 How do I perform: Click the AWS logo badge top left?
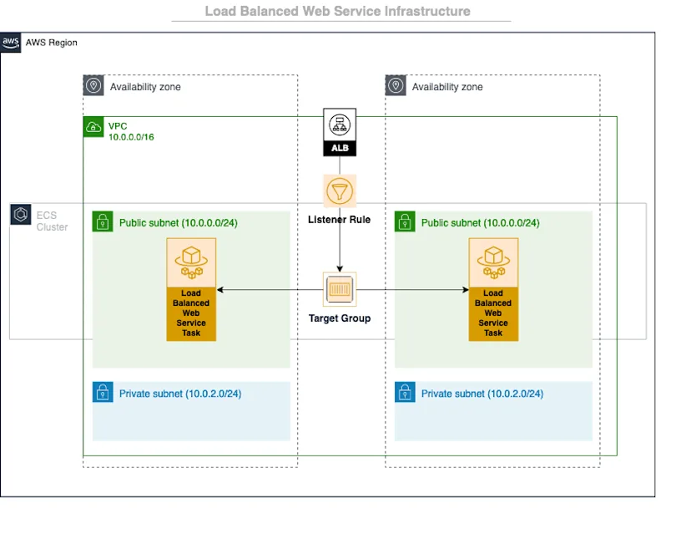point(11,42)
